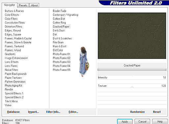169x124 pixels.
Task: Select Paper Textures filter group
Action: [x=13, y=78]
